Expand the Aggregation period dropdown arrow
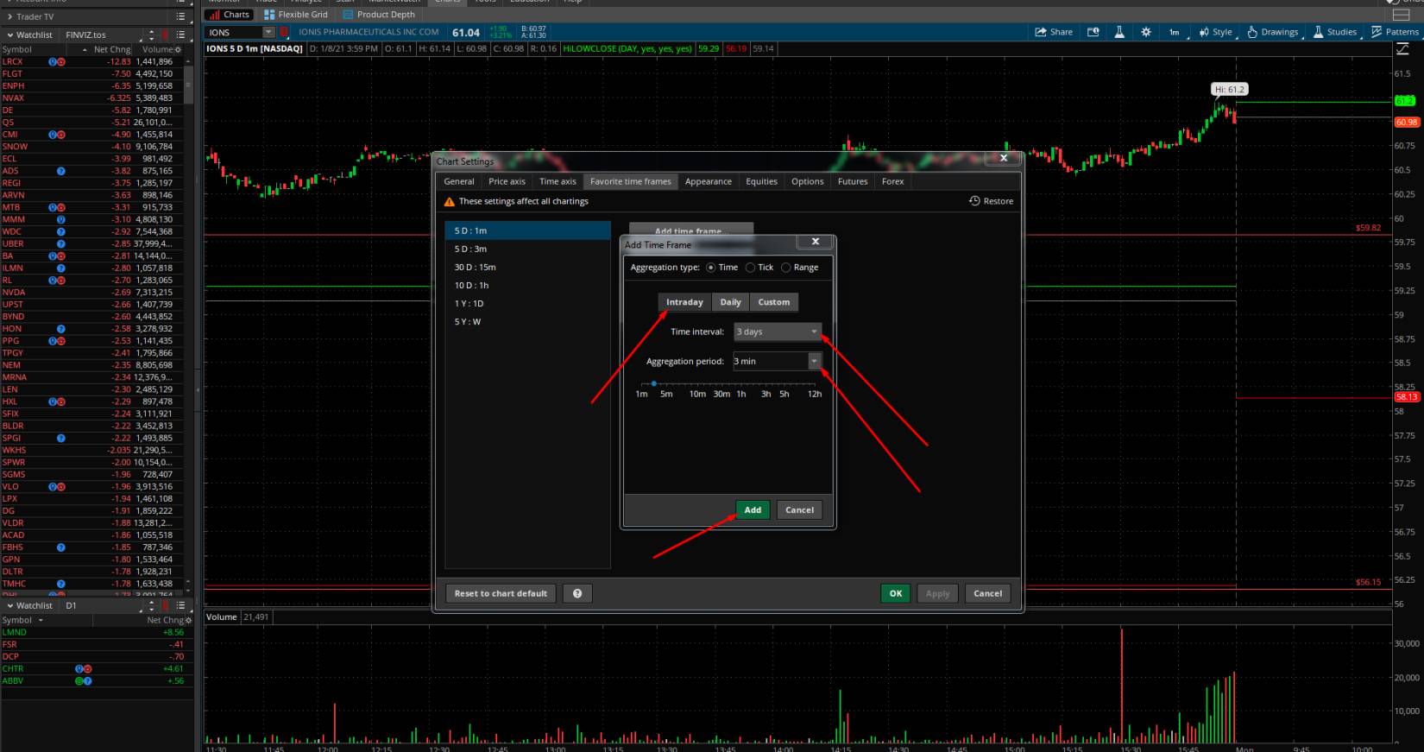 coord(814,361)
